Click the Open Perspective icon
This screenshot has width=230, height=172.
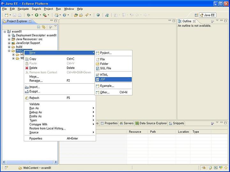(196, 15)
